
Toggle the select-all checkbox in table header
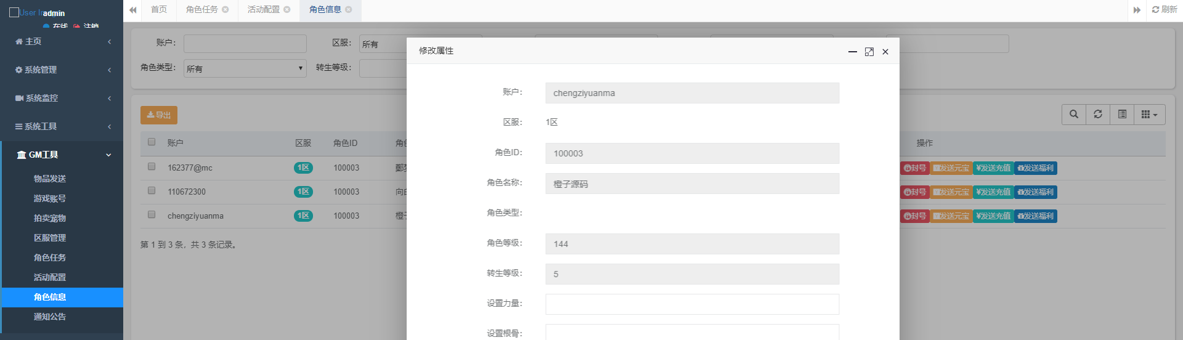(x=152, y=142)
